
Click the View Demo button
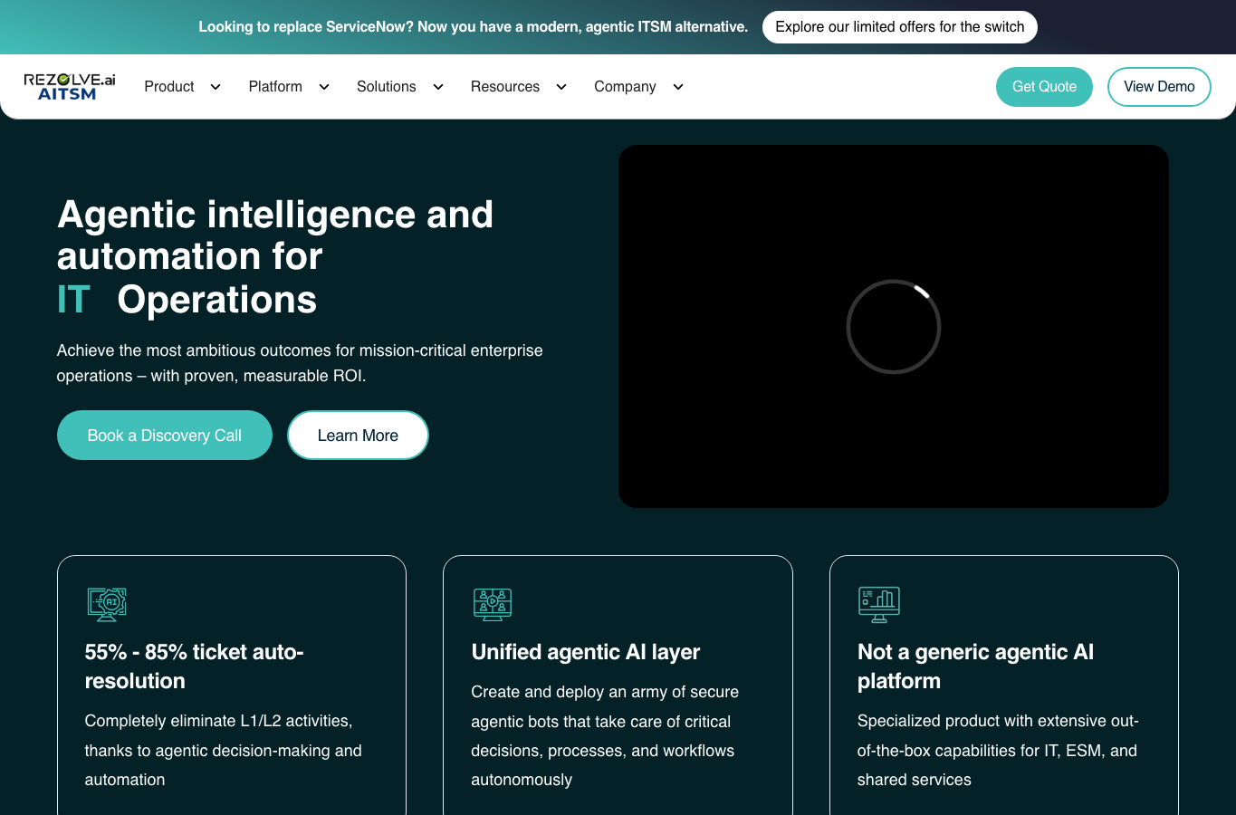(x=1159, y=87)
